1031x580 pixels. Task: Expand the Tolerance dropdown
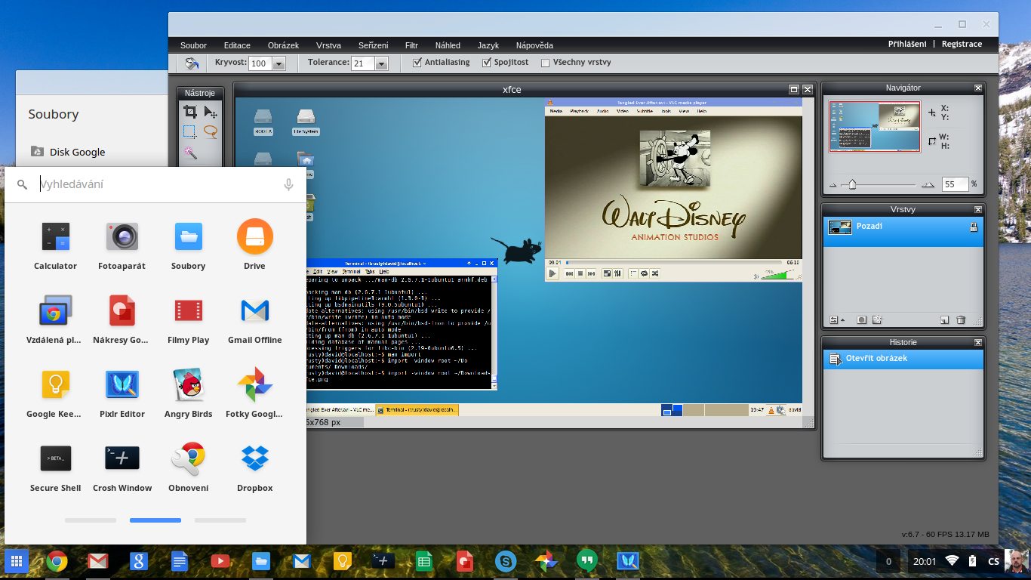point(383,63)
